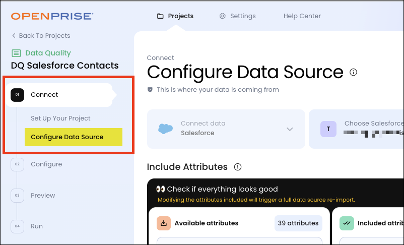Screen dimensions: 404x245
Task: Select Configure Data Source substep
Action: click(74, 137)
